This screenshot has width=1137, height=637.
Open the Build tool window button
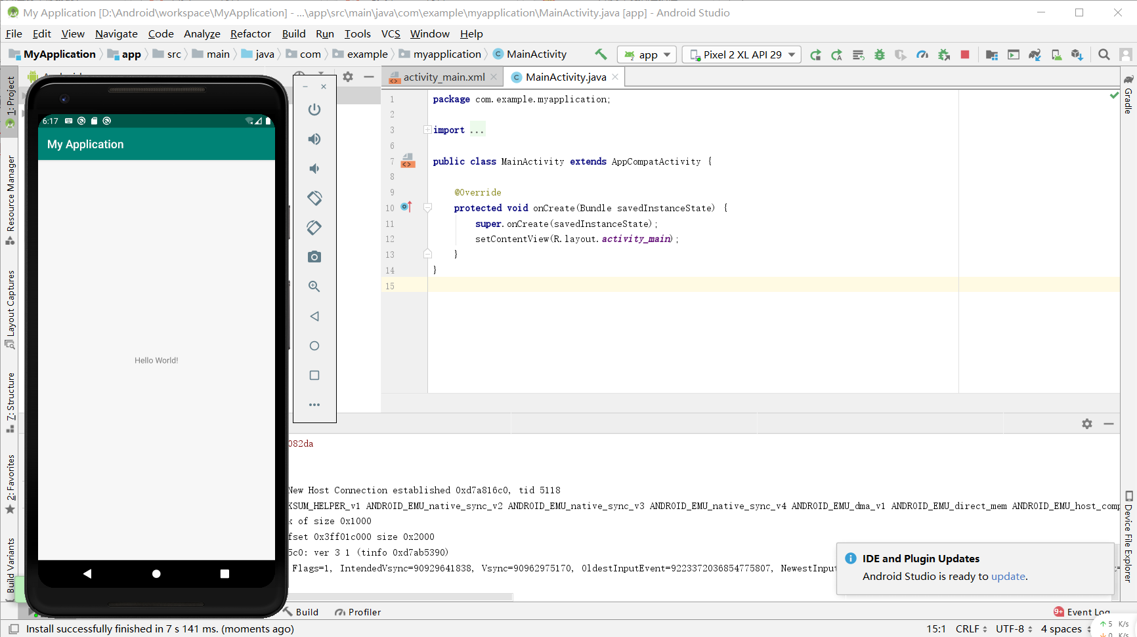pyautogui.click(x=301, y=612)
